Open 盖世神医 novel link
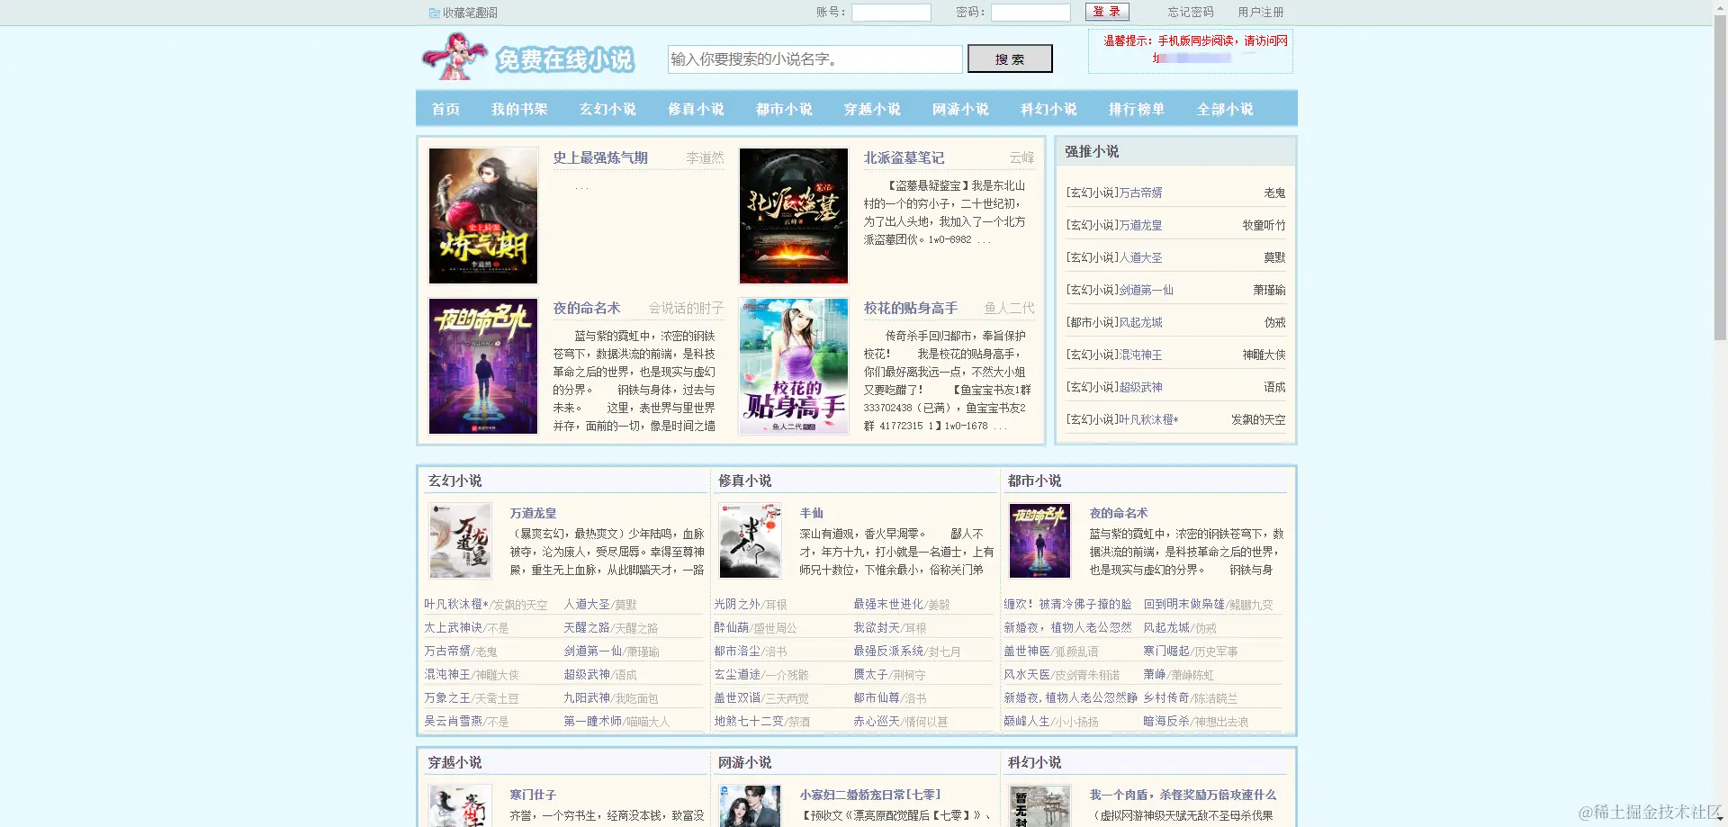Screen dimensions: 1728x827 tap(1027, 652)
